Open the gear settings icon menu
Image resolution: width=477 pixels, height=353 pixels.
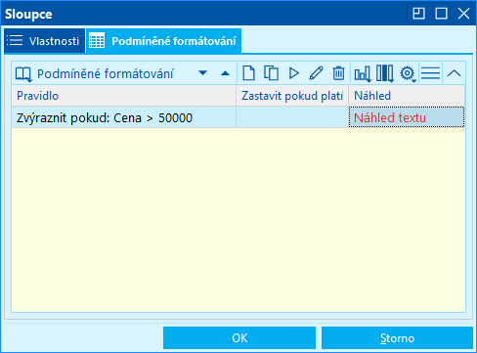[x=408, y=73]
